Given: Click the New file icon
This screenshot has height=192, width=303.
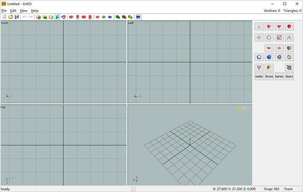Looking at the screenshot, I should pyautogui.click(x=4, y=17).
